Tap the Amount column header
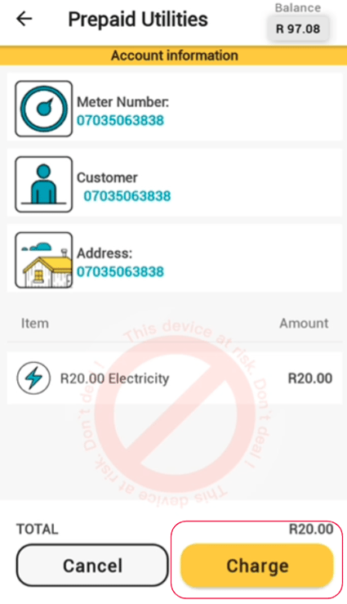Screen dimensions: 347x604 click(304, 323)
